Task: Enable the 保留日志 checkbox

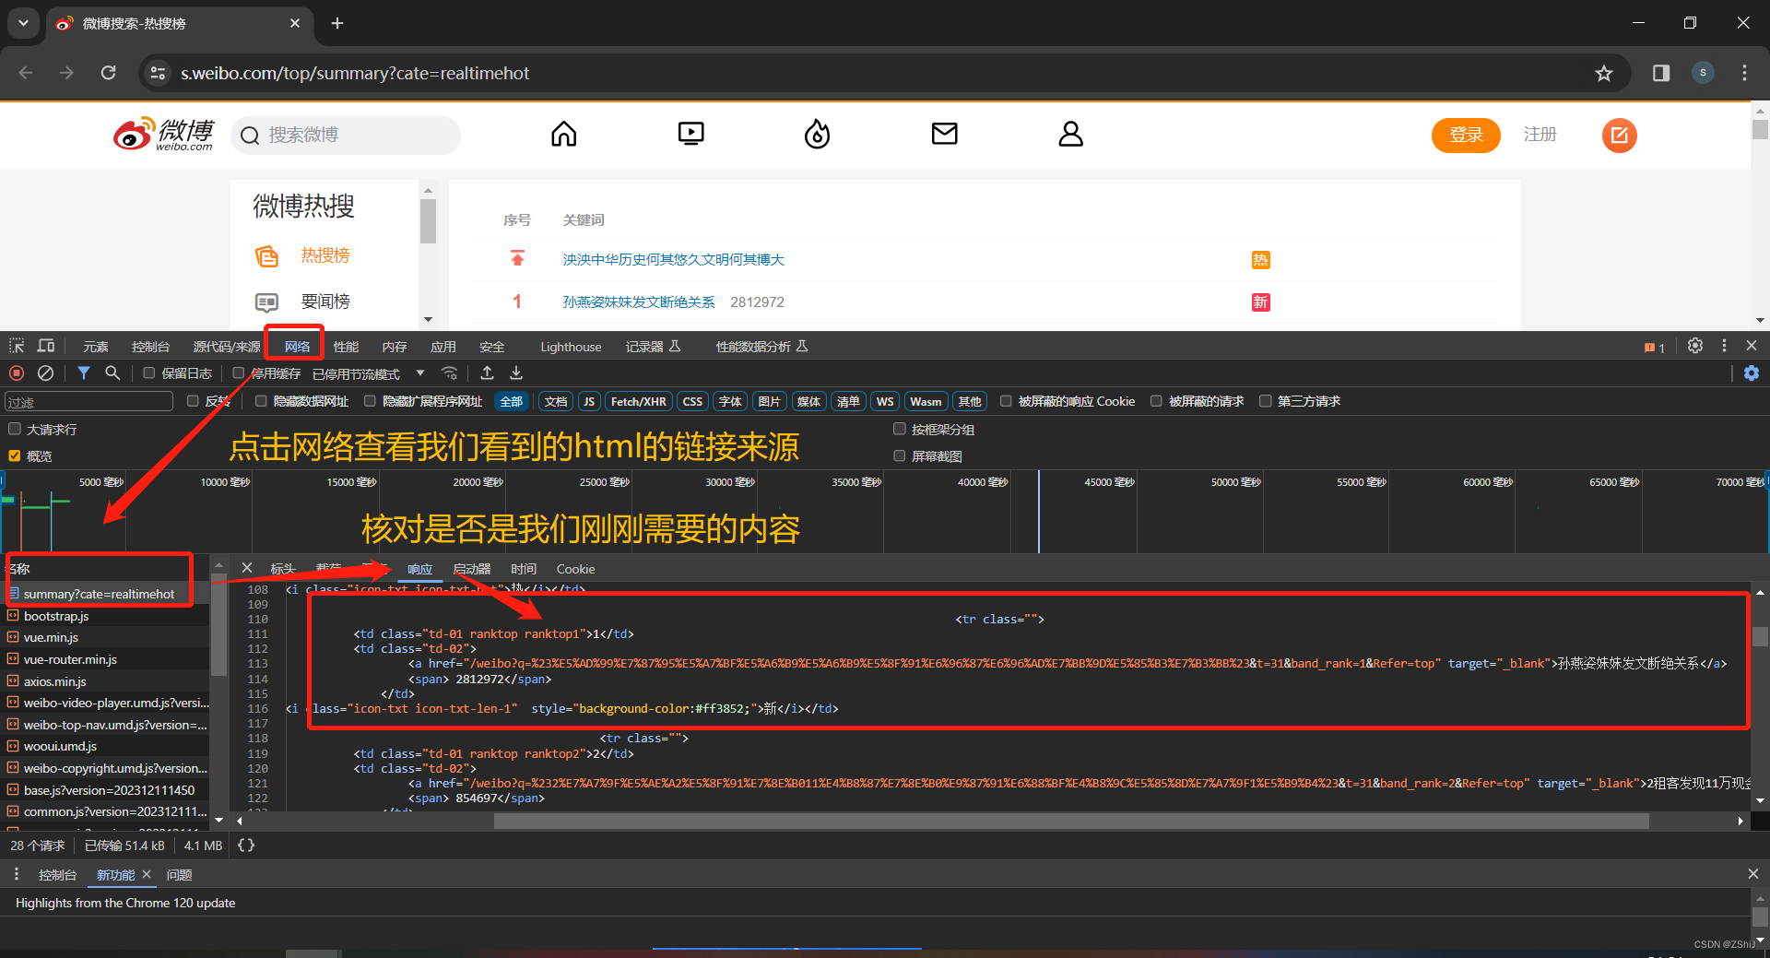Action: [x=148, y=373]
